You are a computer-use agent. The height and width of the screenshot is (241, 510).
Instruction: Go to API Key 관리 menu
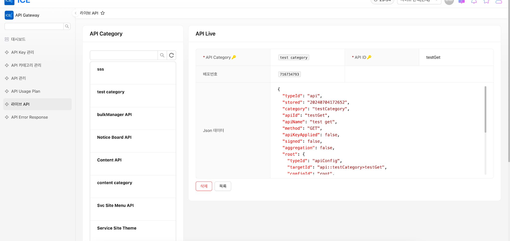22,52
